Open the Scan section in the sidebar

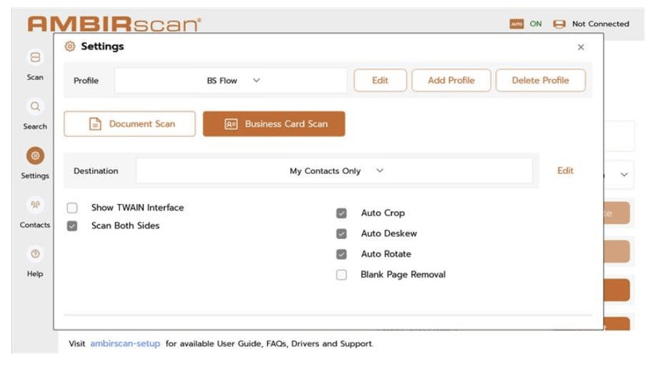click(35, 65)
